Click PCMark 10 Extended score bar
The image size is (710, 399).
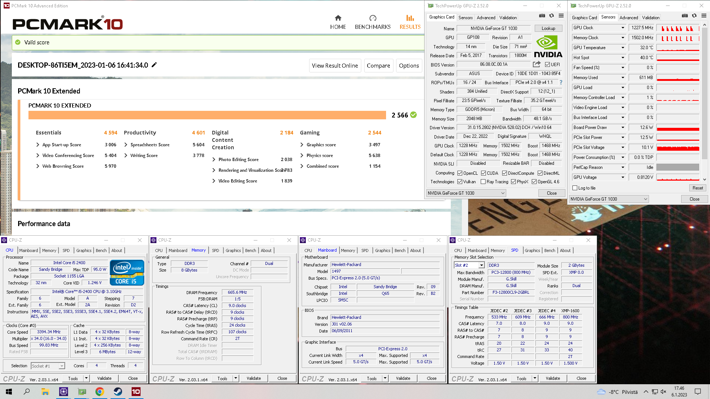click(207, 115)
